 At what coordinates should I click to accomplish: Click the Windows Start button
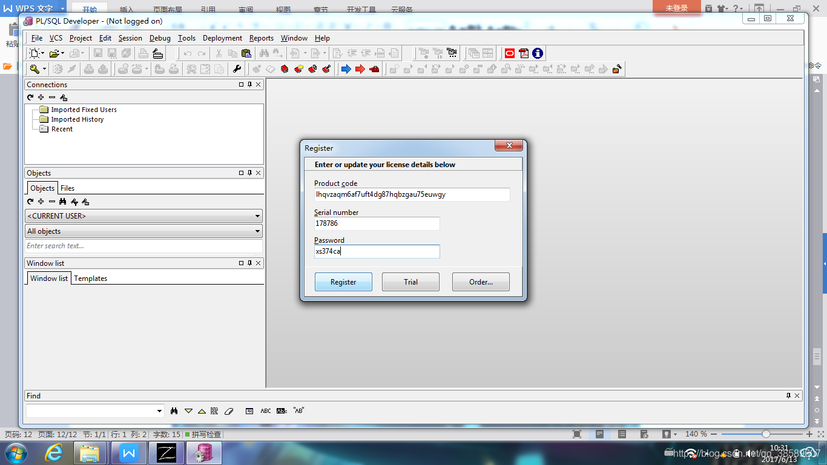pos(16,453)
